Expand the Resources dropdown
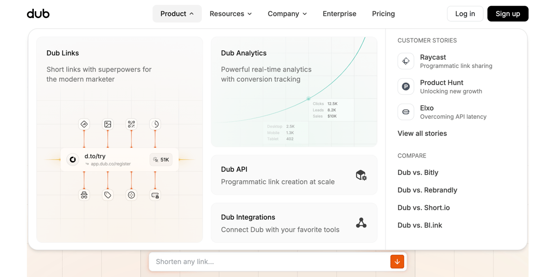This screenshot has width=556, height=277. point(231,13)
